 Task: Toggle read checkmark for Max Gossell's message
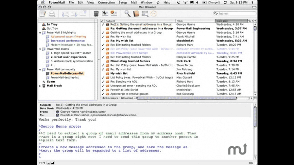coord(103,77)
